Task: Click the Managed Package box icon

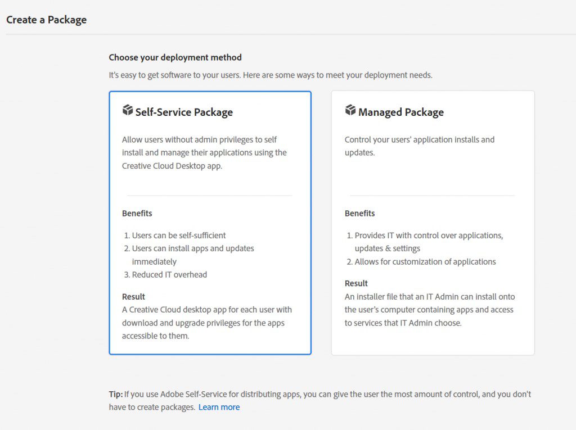Action: pos(350,110)
